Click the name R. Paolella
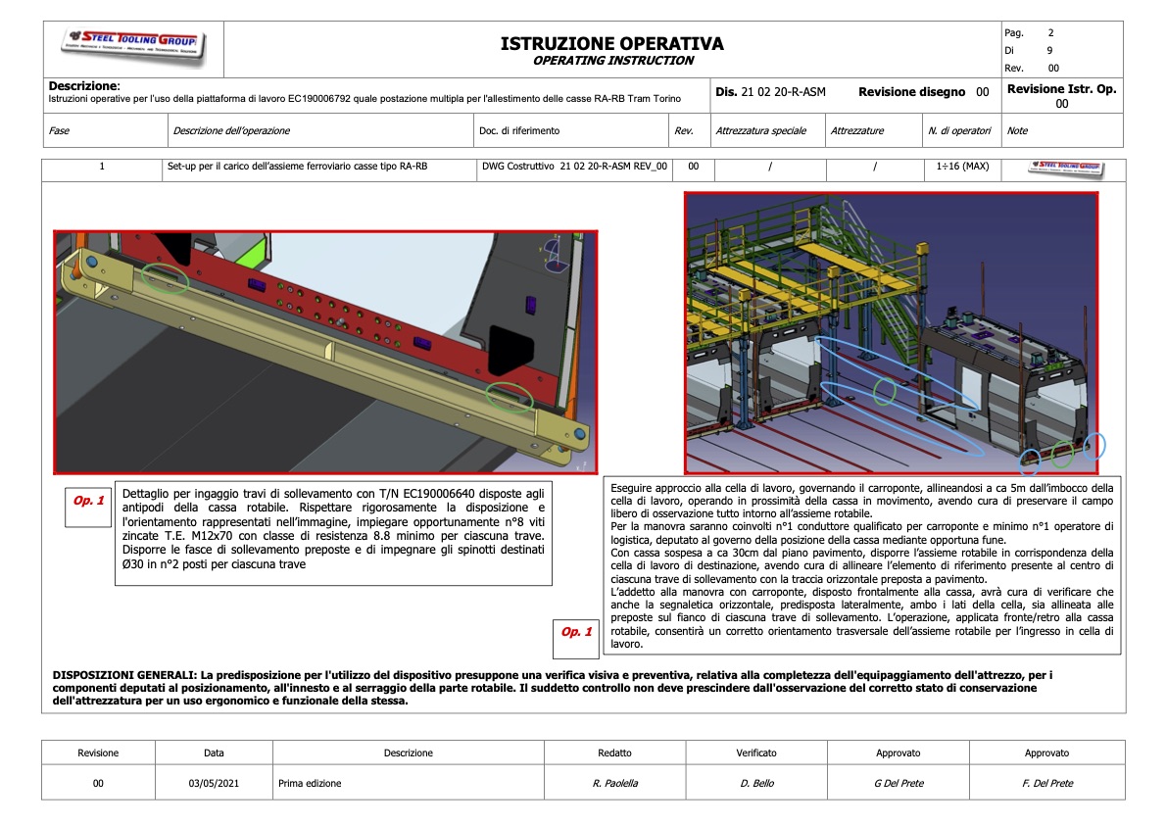The image size is (1166, 825). [x=615, y=783]
